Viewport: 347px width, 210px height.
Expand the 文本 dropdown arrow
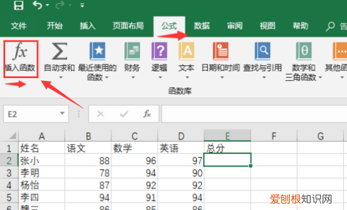tap(187, 78)
